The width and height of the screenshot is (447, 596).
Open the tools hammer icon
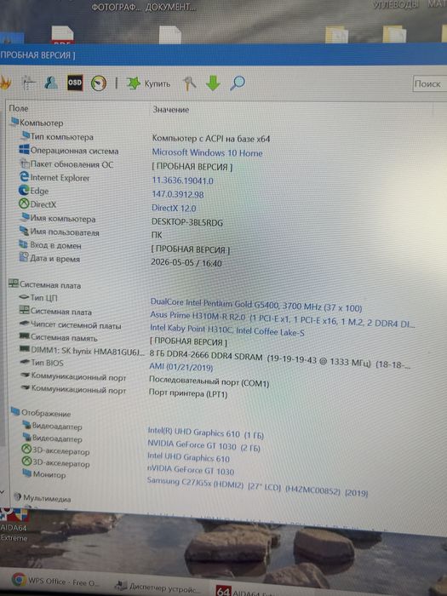tap(190, 83)
